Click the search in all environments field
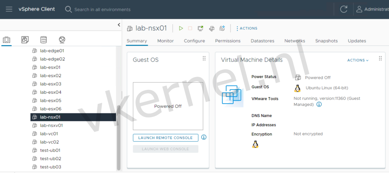Viewport: 389px width, 173px height. [103, 9]
